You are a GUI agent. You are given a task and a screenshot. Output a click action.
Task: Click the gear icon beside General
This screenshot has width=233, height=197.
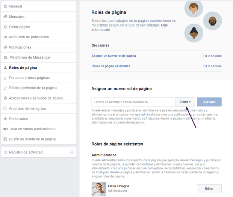pyautogui.click(x=5, y=6)
